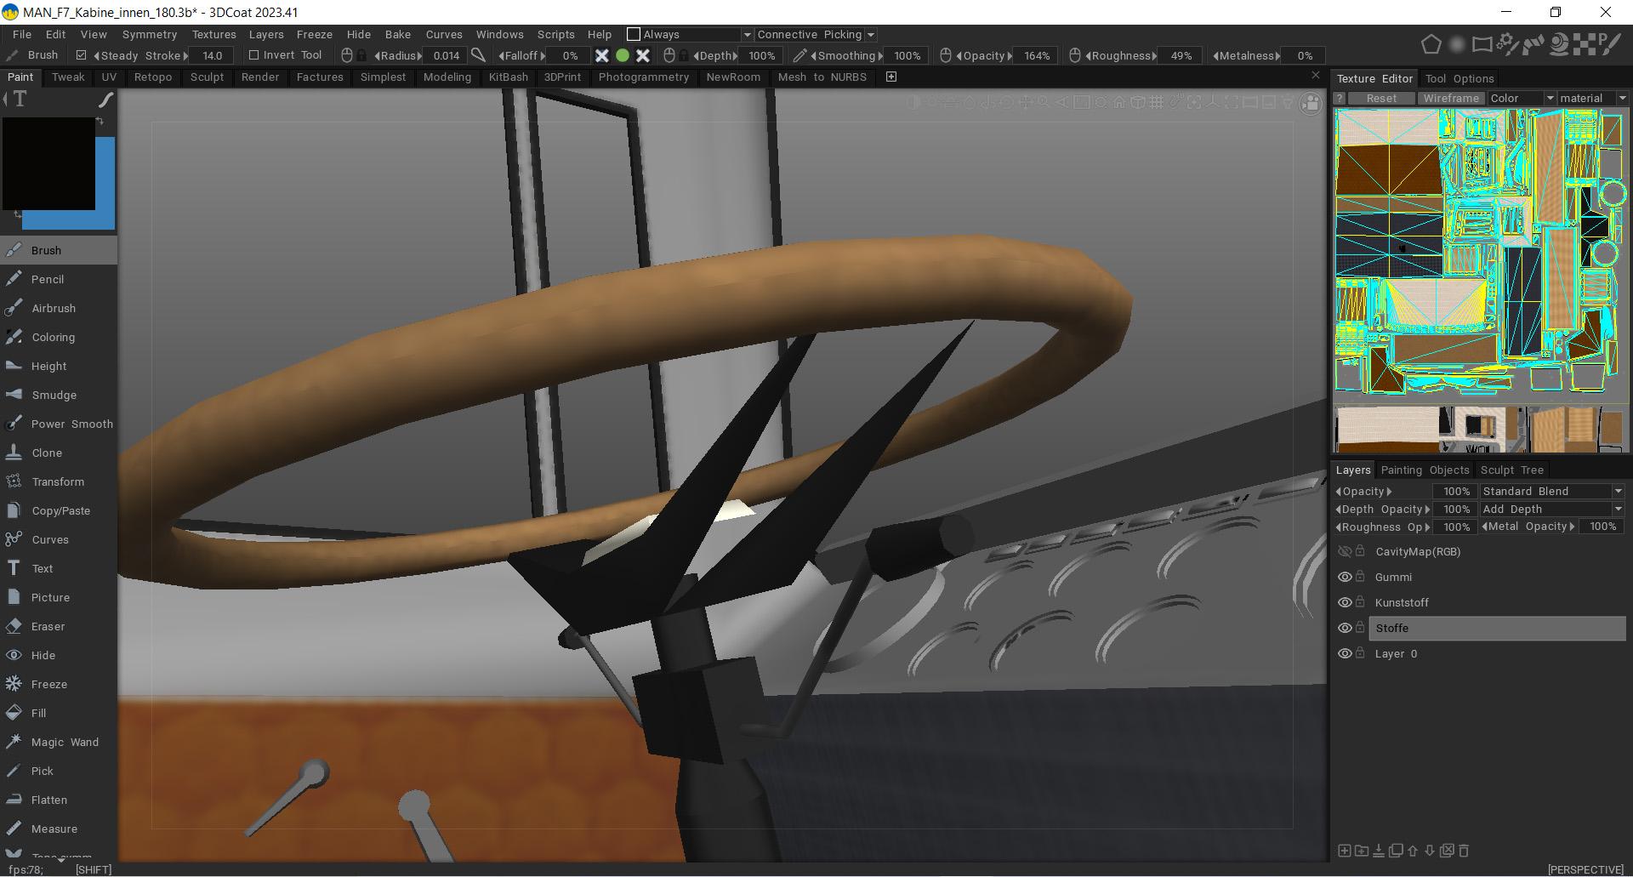Select the Smudge tool
1633x877 pixels.
[x=53, y=395]
